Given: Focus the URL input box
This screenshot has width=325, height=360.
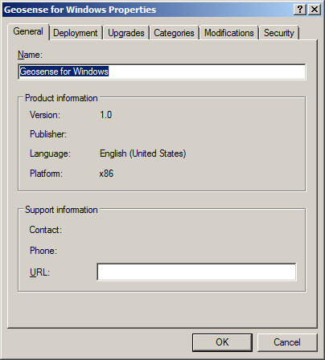Looking at the screenshot, I should [196, 272].
